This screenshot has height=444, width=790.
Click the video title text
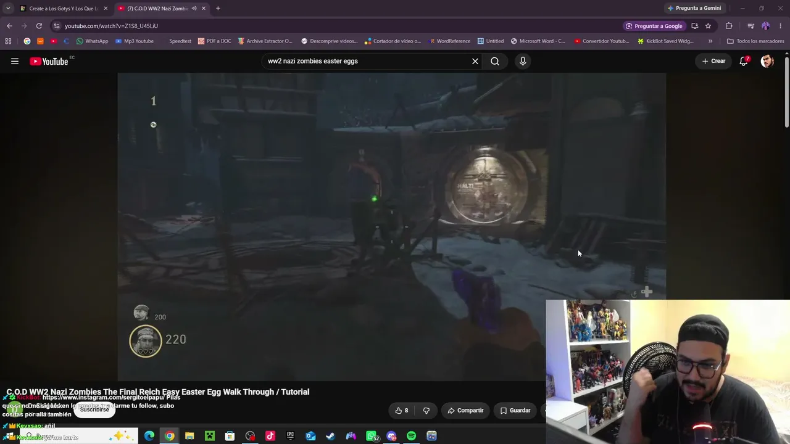[x=158, y=392]
